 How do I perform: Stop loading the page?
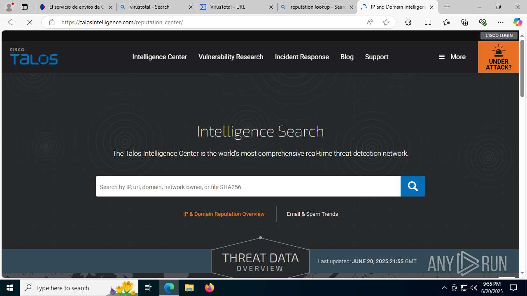30,22
